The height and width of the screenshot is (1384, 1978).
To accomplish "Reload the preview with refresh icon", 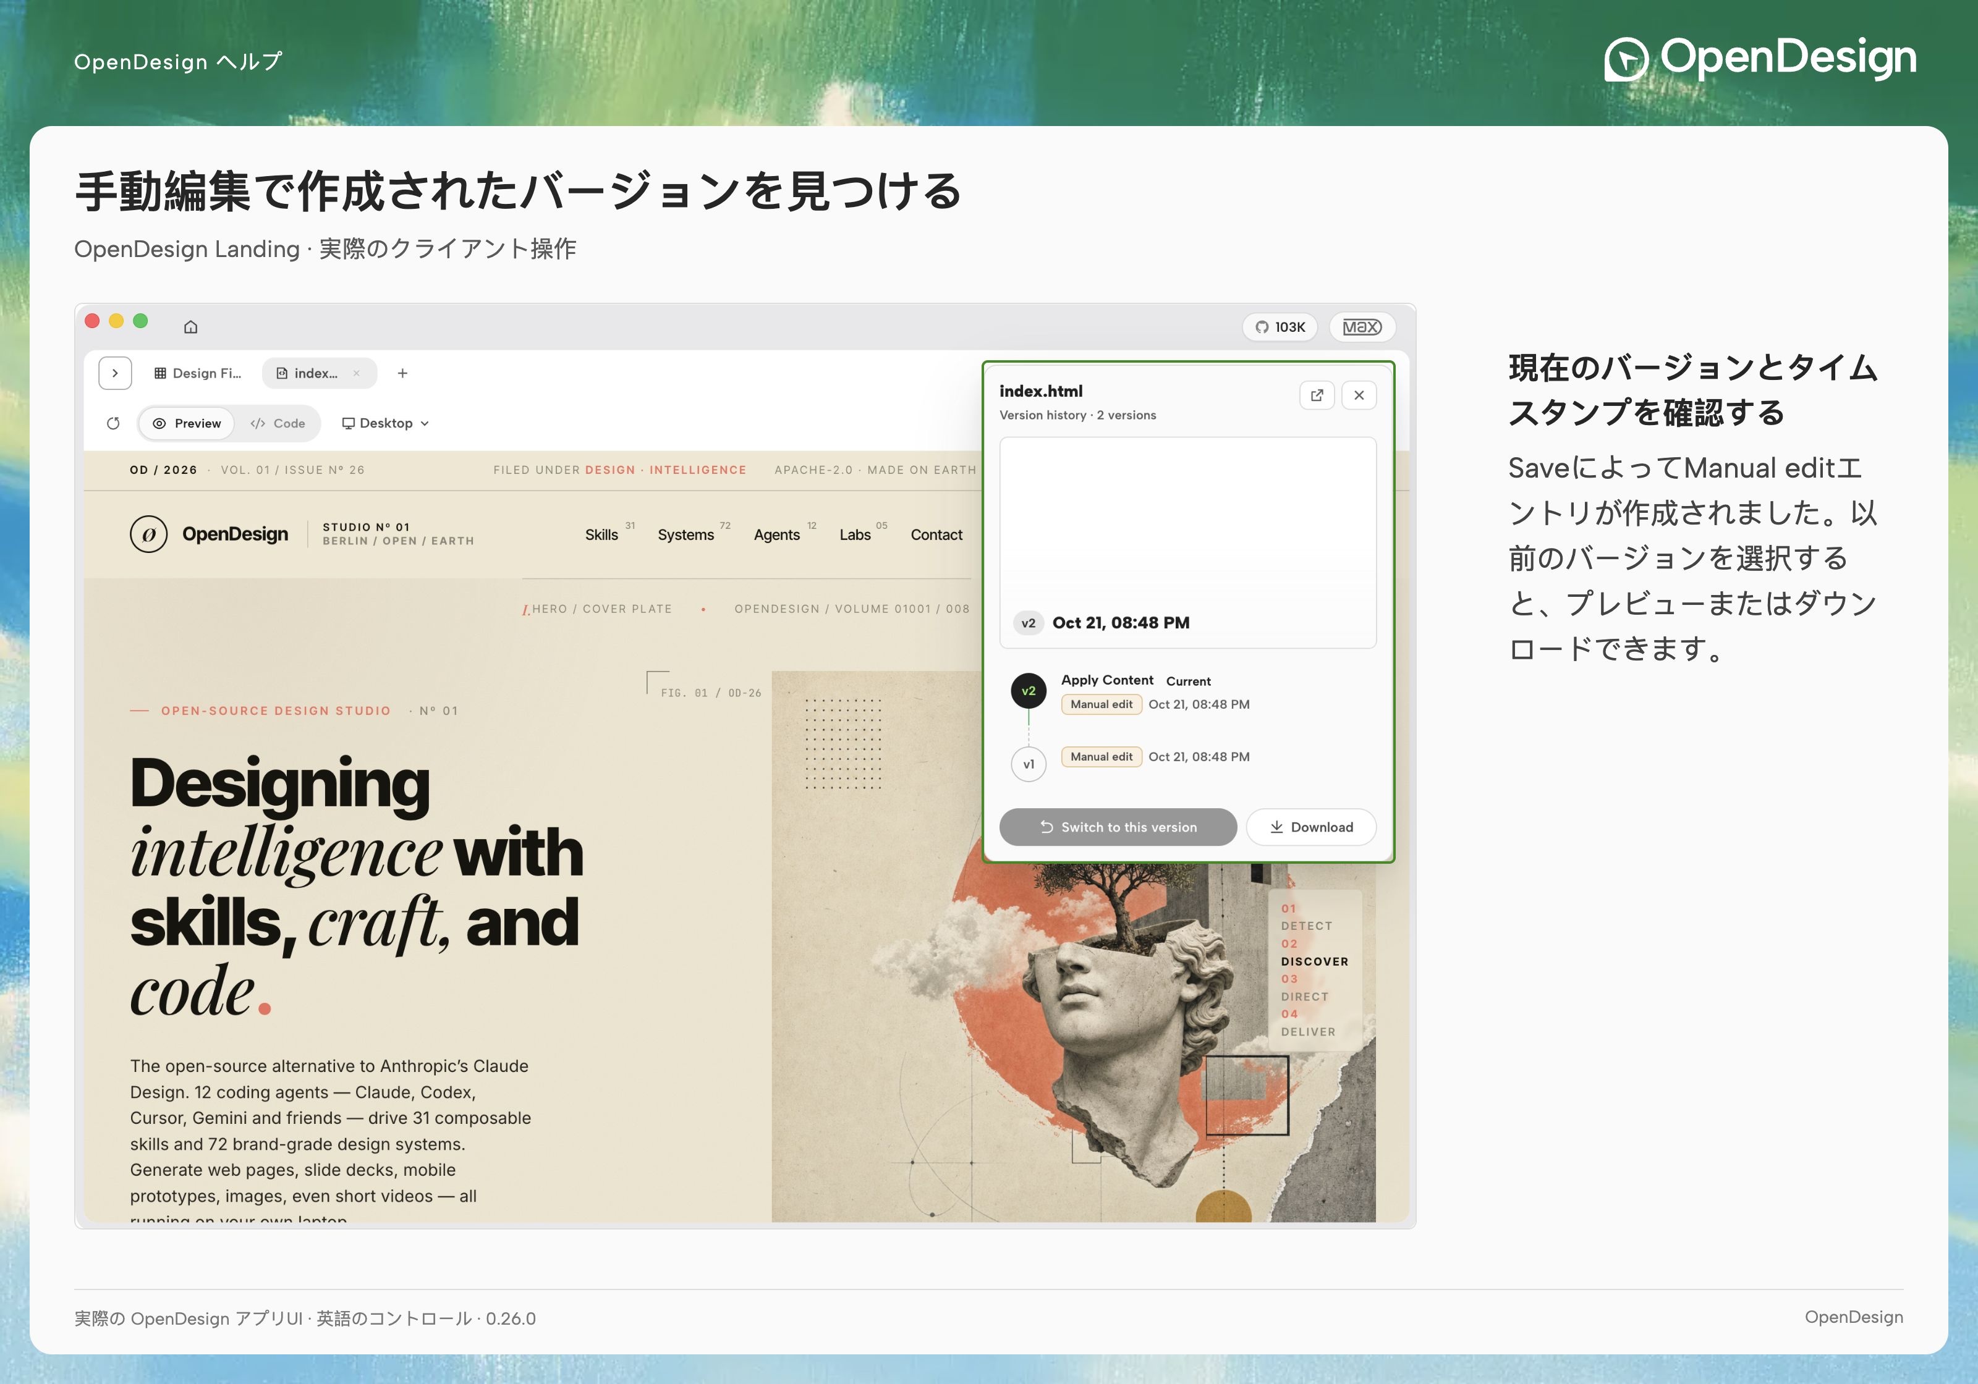I will point(113,423).
